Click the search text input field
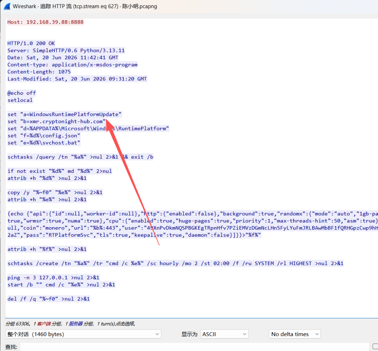This screenshot has width=378, height=351. coord(195,347)
